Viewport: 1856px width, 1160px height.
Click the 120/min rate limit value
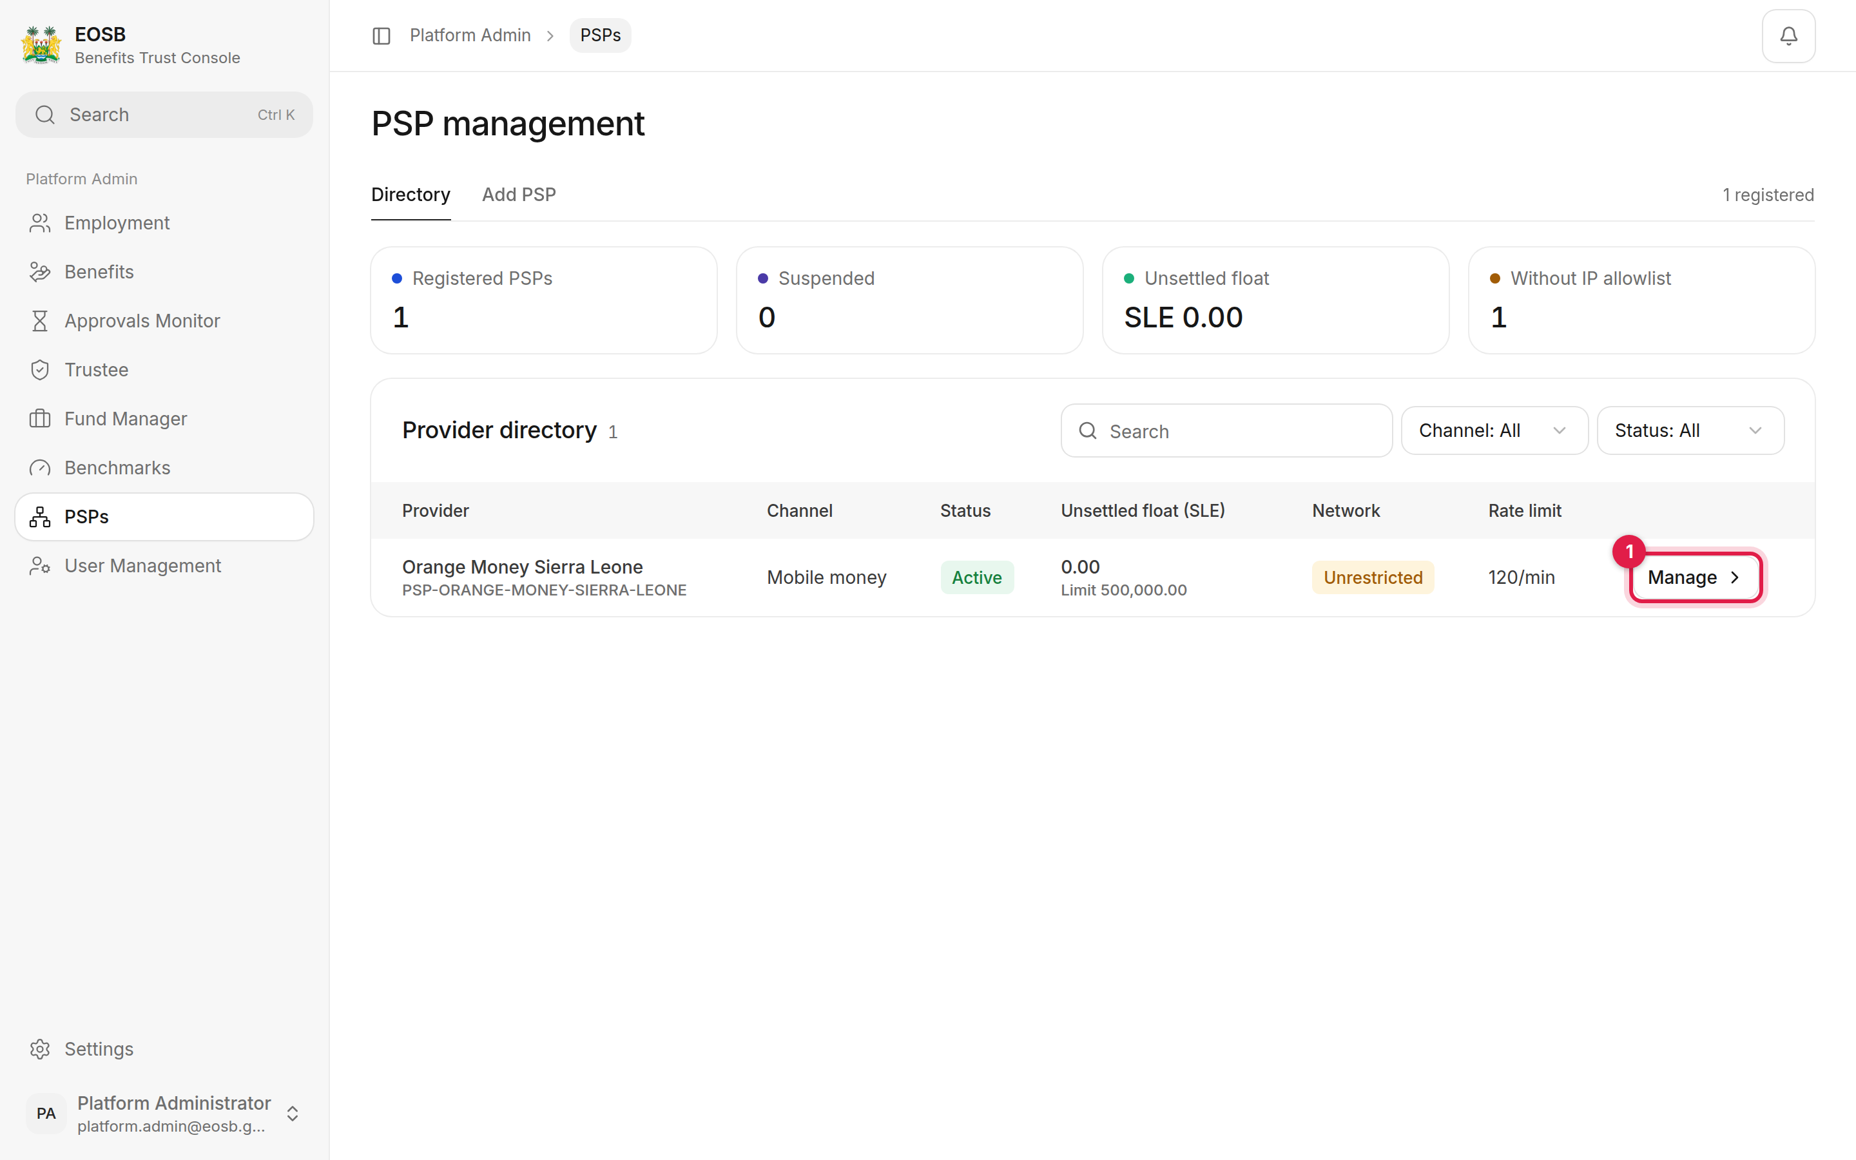[x=1522, y=577]
